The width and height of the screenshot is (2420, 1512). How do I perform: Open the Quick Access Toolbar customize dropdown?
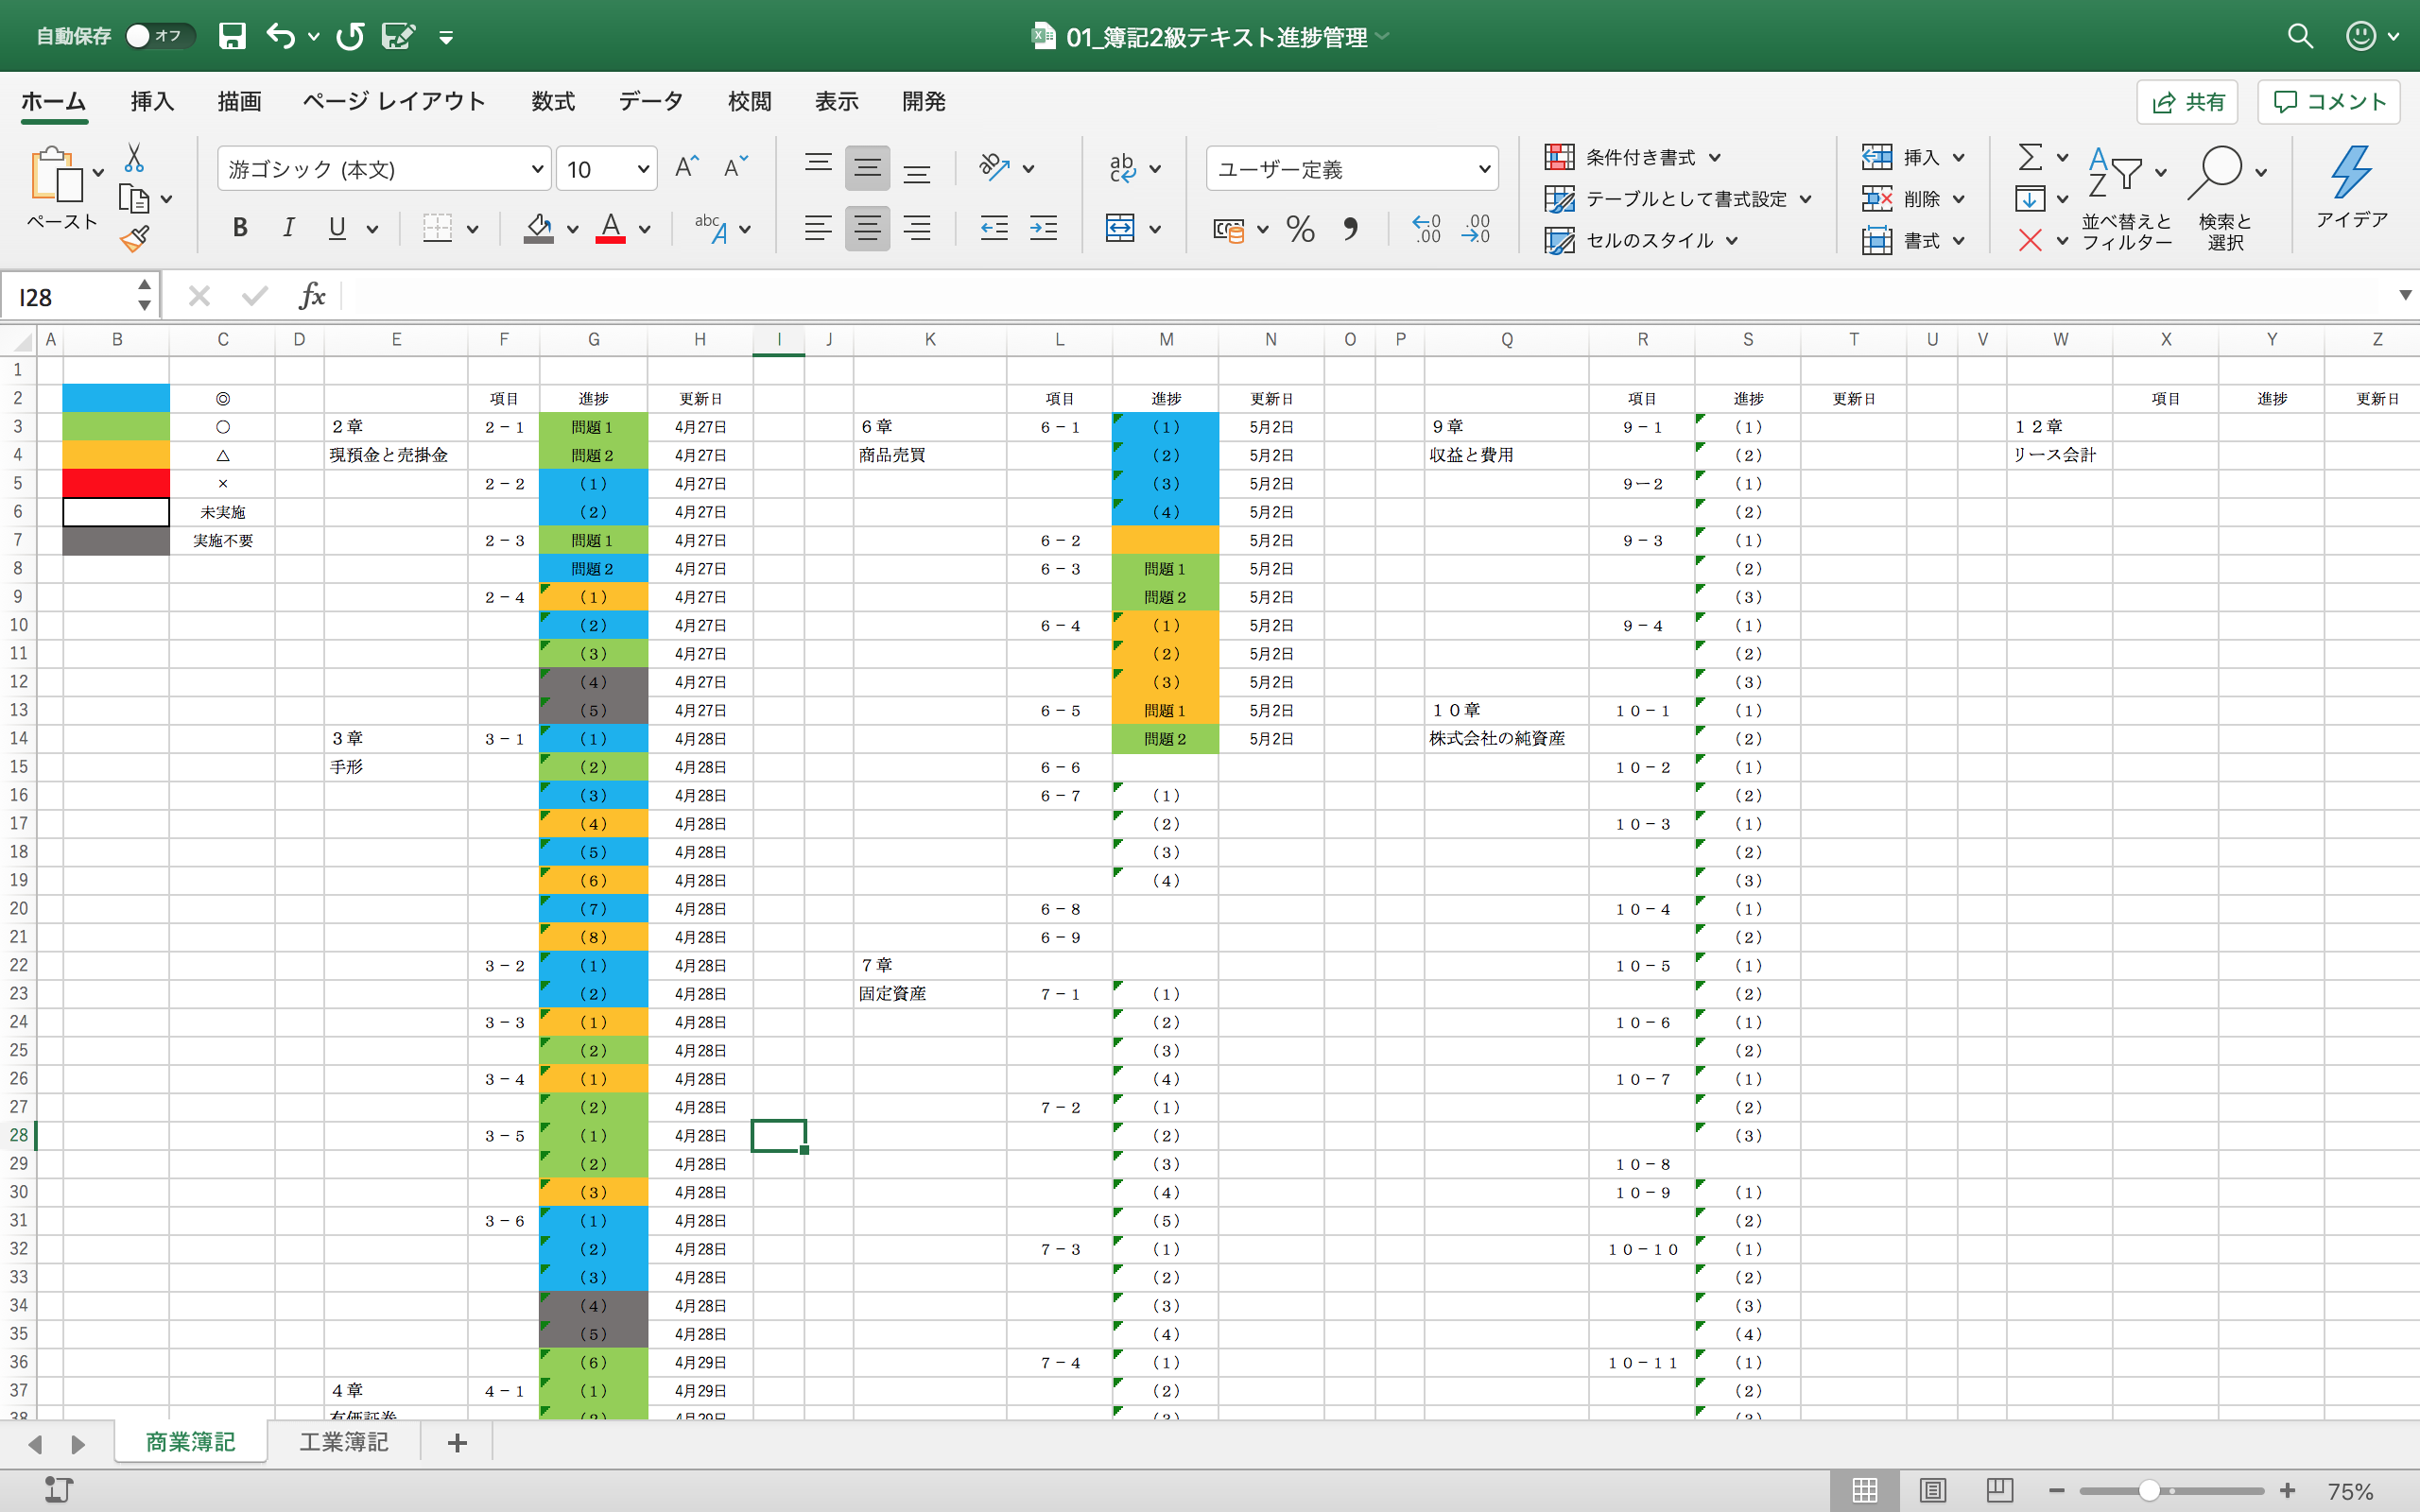tap(446, 38)
